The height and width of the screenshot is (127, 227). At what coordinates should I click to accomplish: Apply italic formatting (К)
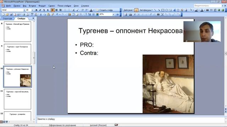pyautogui.click(x=40, y=10)
